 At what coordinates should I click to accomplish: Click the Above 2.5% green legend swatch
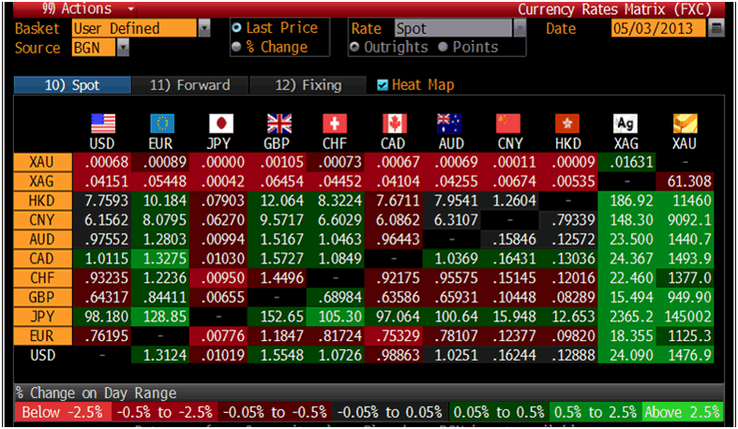click(681, 412)
